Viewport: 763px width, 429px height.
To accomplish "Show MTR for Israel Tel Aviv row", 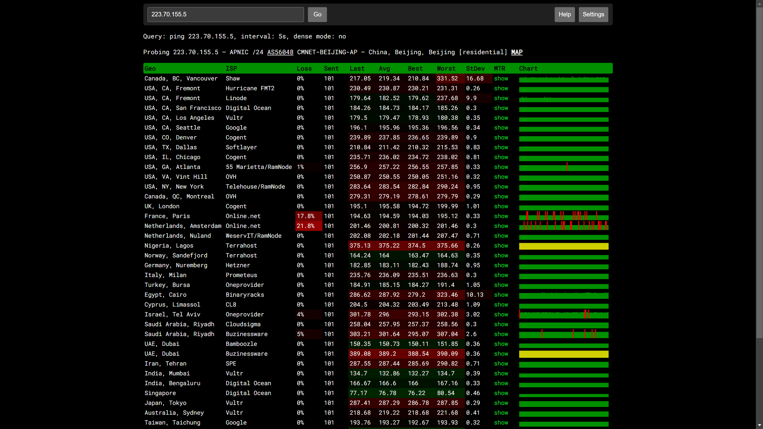I will (501, 314).
